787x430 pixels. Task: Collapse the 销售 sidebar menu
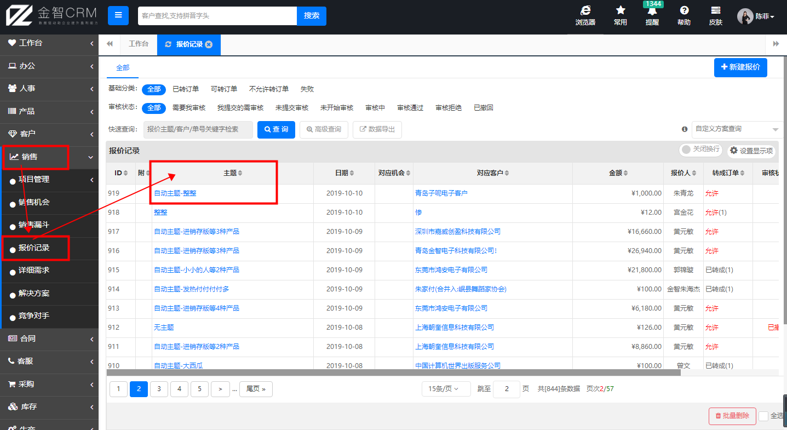point(49,157)
